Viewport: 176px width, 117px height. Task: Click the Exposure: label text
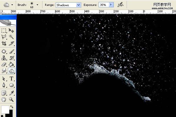[x=90, y=5]
